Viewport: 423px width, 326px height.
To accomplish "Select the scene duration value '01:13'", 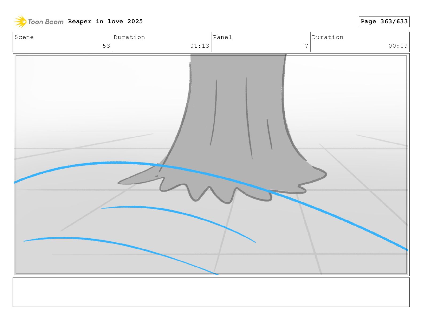I will coord(199,46).
